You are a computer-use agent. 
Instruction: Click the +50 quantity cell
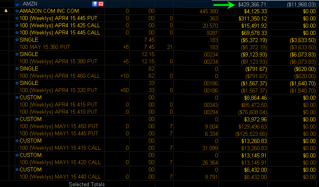point(124,90)
